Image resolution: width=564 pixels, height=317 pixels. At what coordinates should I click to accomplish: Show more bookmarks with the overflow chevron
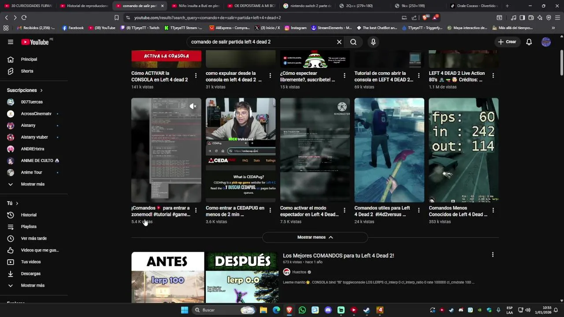coord(553,28)
